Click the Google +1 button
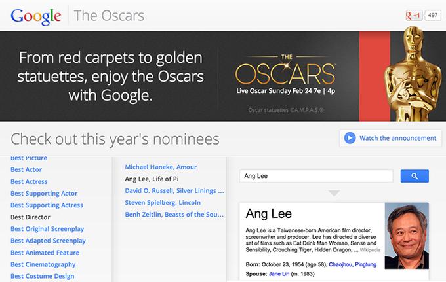This screenshot has height=282, width=446. pyautogui.click(x=414, y=15)
